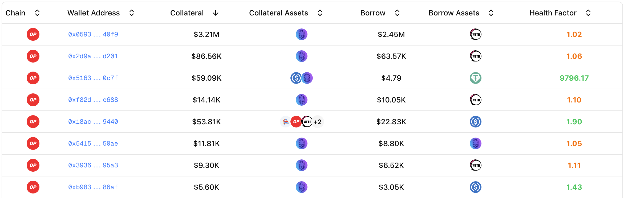Sort by Health Factor arrows
This screenshot has height=198, width=624.
click(x=588, y=13)
